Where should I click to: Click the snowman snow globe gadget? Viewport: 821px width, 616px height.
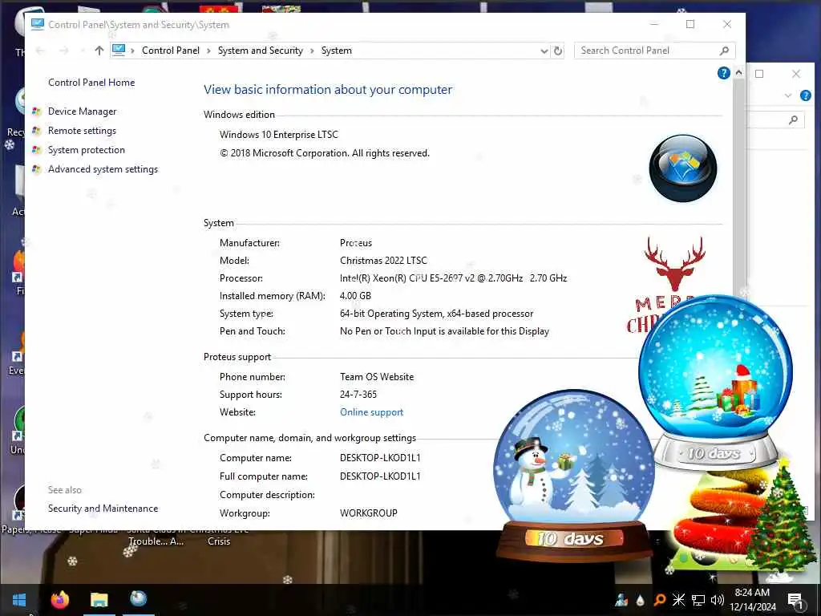[574, 474]
